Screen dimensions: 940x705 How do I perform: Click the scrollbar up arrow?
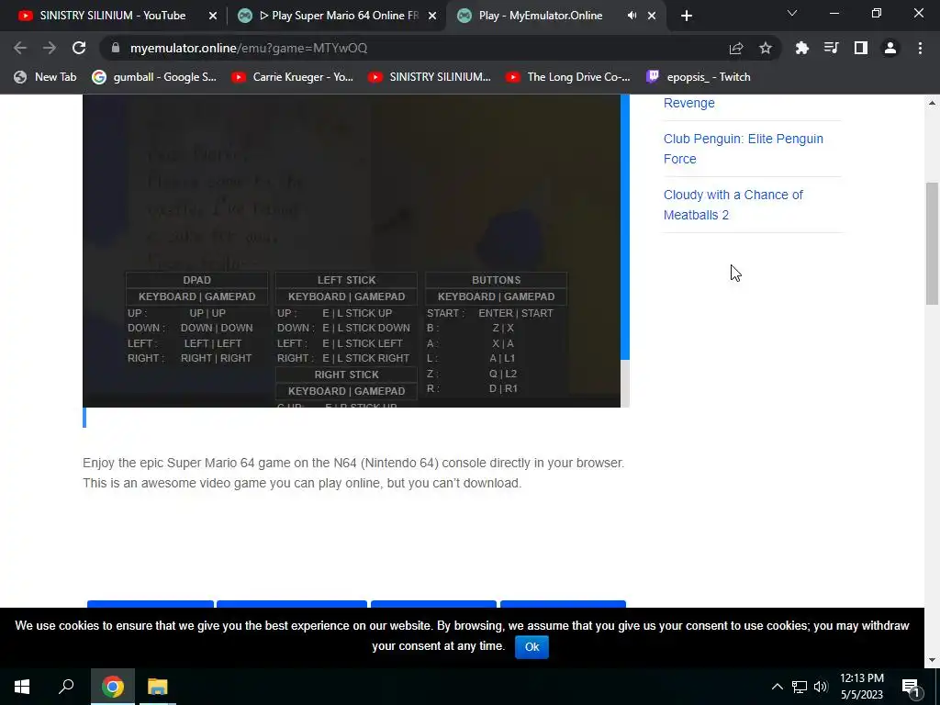point(932,103)
